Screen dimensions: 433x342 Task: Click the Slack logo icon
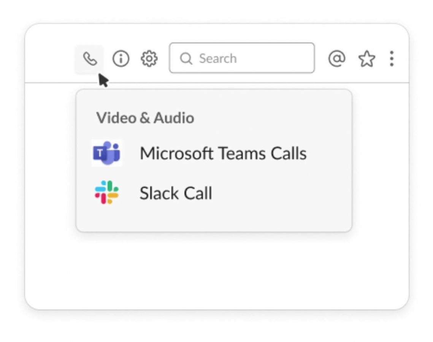point(106,192)
